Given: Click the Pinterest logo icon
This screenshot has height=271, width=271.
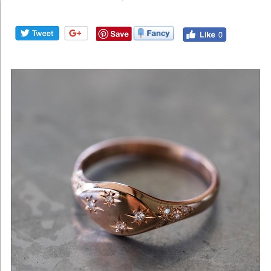Looking at the screenshot, I should pyautogui.click(x=103, y=34).
